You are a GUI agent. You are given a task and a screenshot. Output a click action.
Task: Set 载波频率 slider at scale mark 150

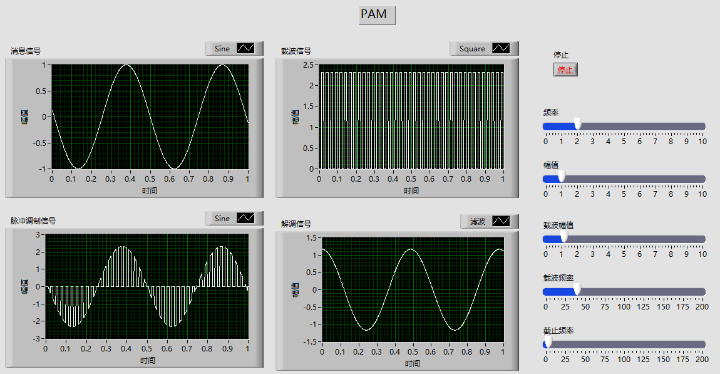point(663,292)
